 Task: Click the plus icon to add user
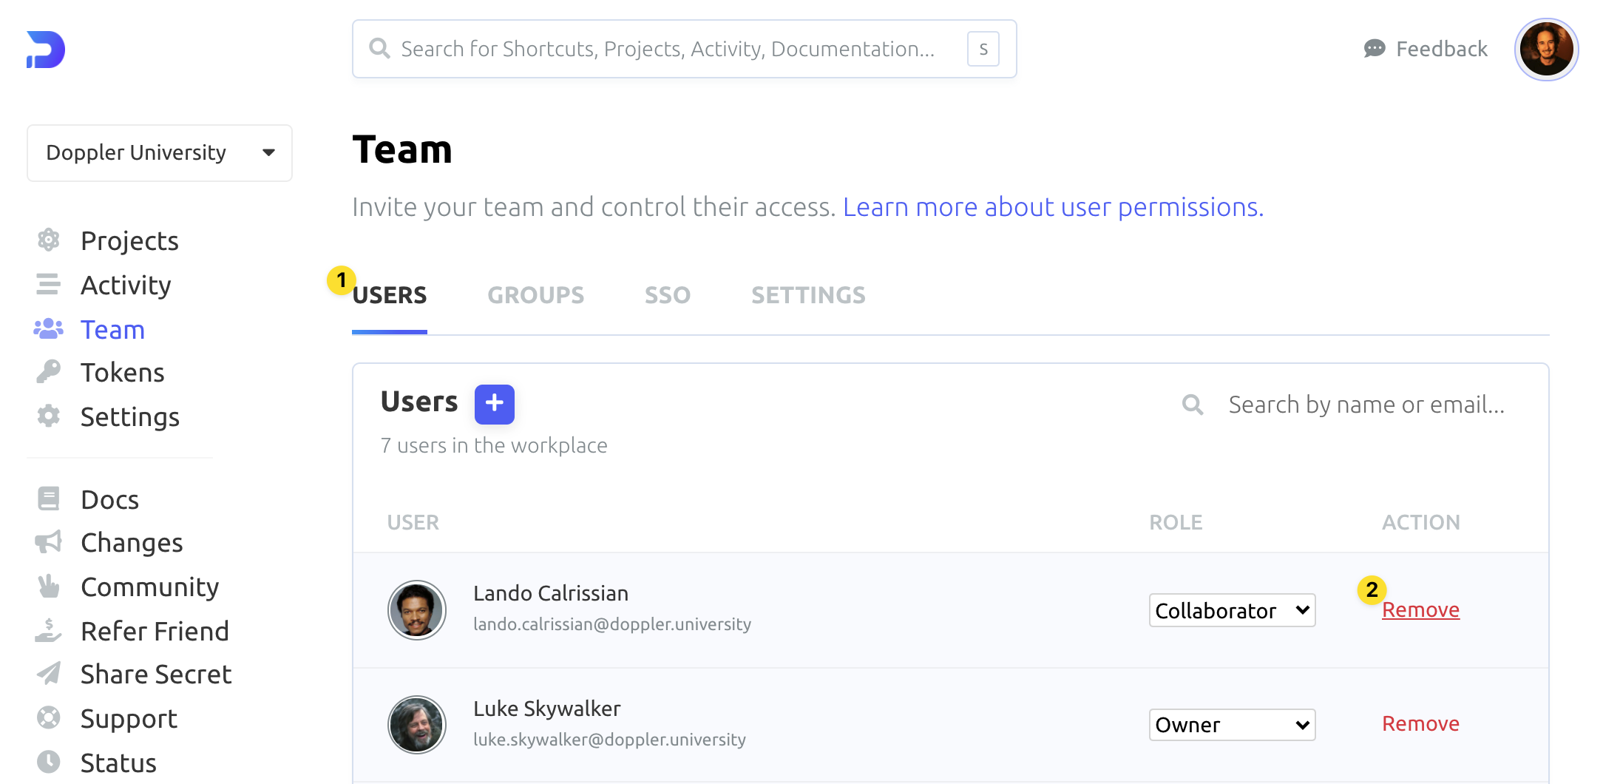pyautogui.click(x=494, y=404)
